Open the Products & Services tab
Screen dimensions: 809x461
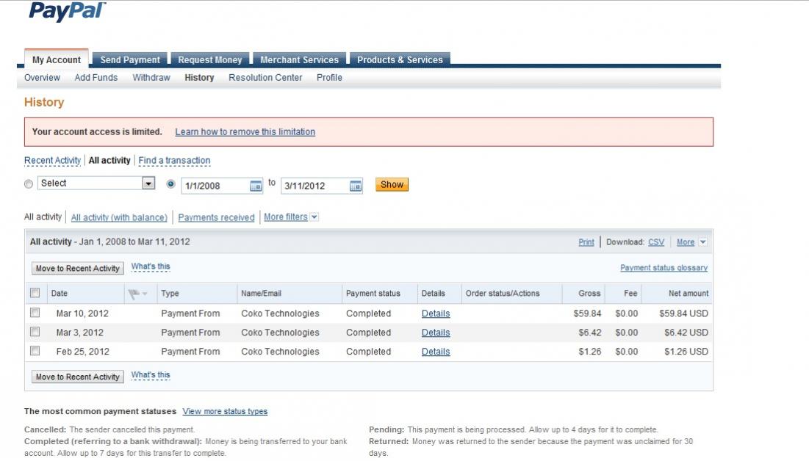point(400,59)
